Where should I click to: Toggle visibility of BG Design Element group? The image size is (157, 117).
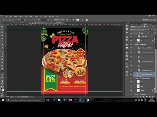(131, 78)
